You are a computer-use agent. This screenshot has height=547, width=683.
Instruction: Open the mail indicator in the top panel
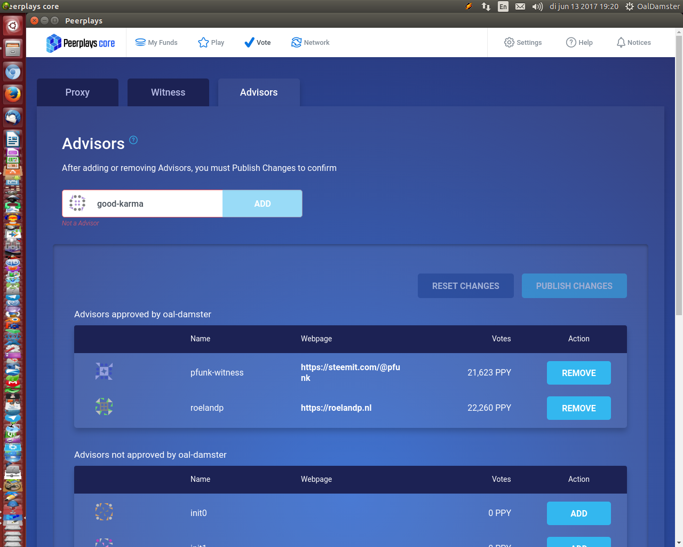pyautogui.click(x=520, y=6)
